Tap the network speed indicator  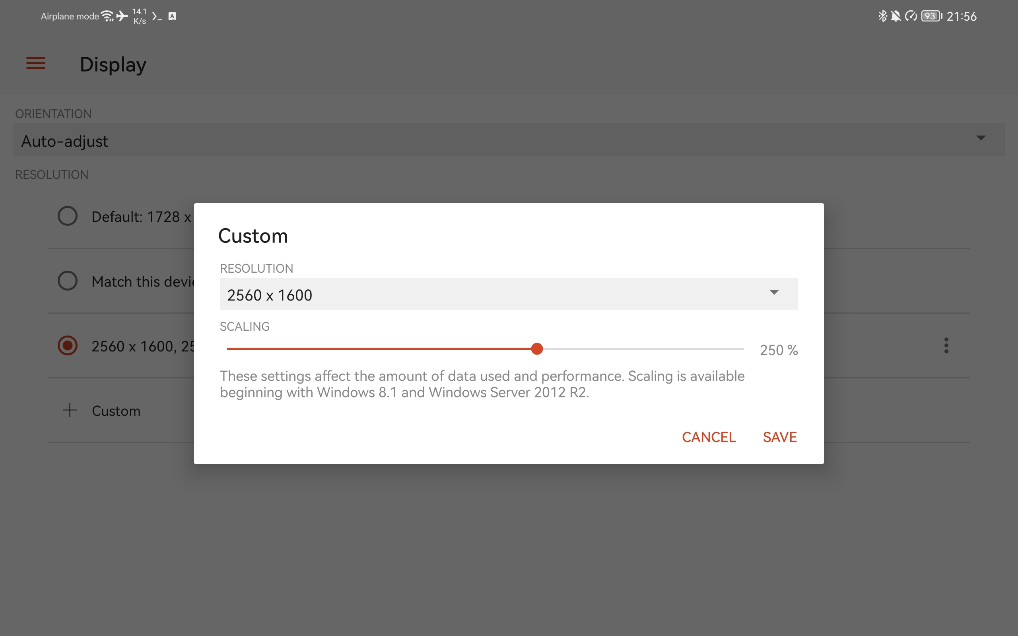tap(139, 16)
